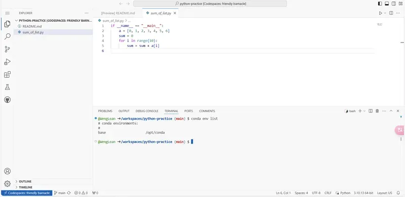The height and width of the screenshot is (197, 405).
Task: Change the CRLF end of line setting
Action: point(328,193)
